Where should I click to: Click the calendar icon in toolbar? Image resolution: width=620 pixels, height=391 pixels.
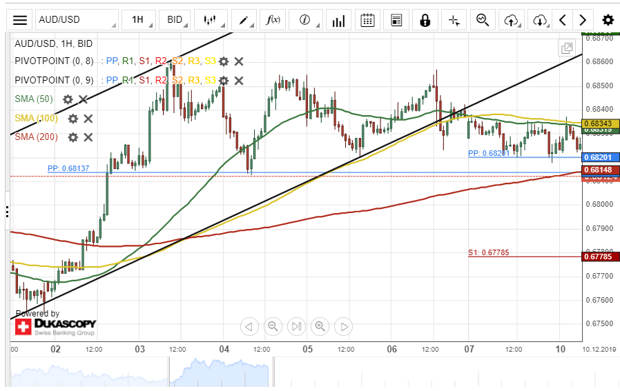(368, 20)
